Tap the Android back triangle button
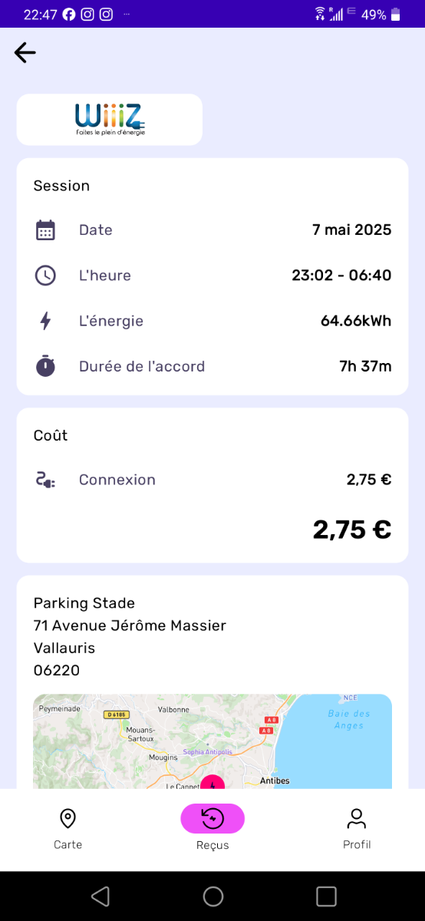This screenshot has height=921, width=425. click(100, 896)
